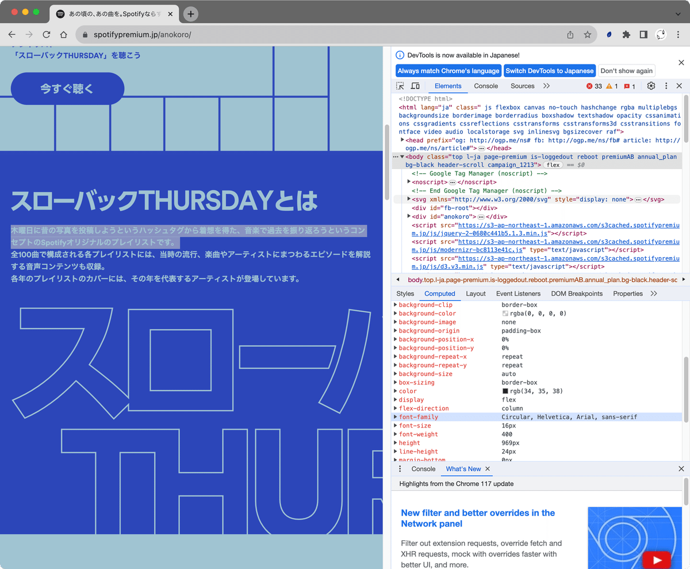Image resolution: width=690 pixels, height=569 pixels.
Task: Show more sidebar tabs chevron after Properties
Action: pos(654,293)
